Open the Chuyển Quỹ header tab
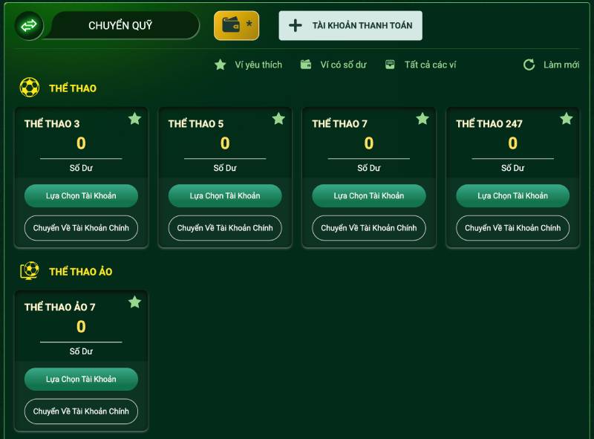594x439 pixels. pyautogui.click(x=120, y=25)
